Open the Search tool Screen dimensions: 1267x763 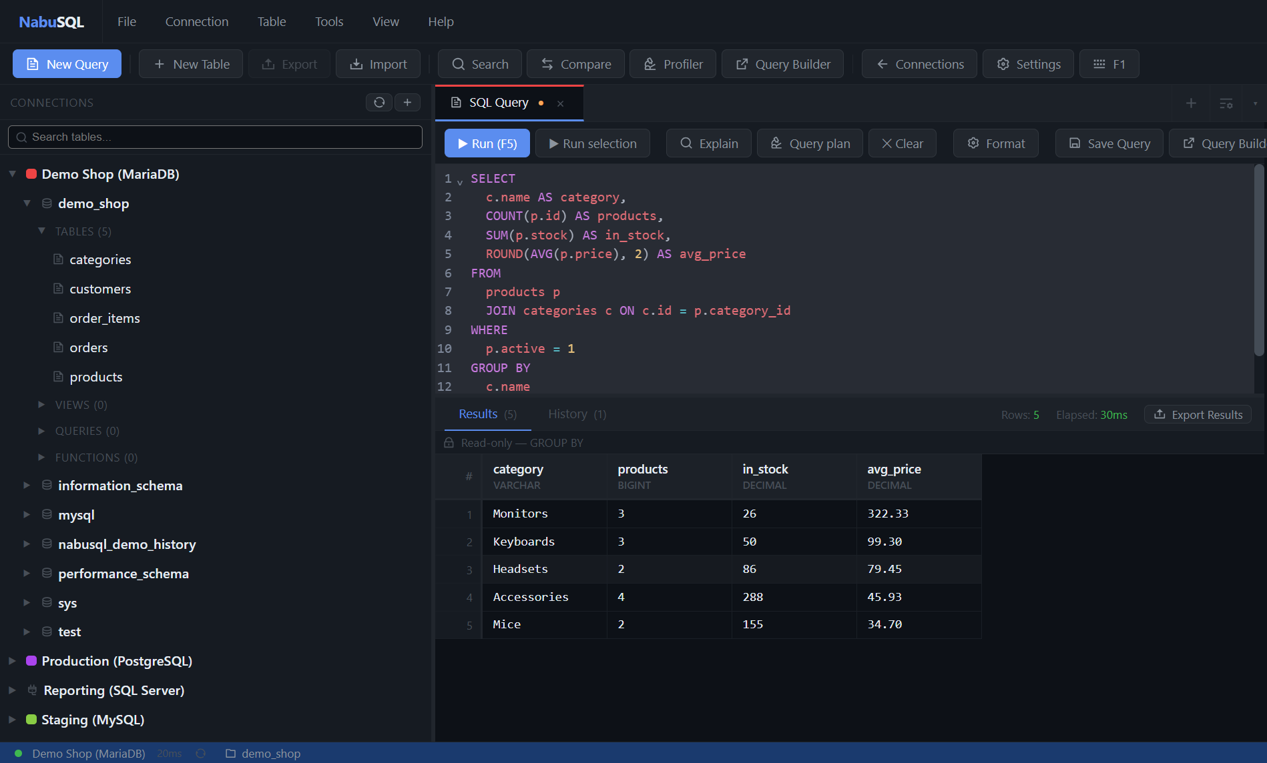pyautogui.click(x=480, y=64)
